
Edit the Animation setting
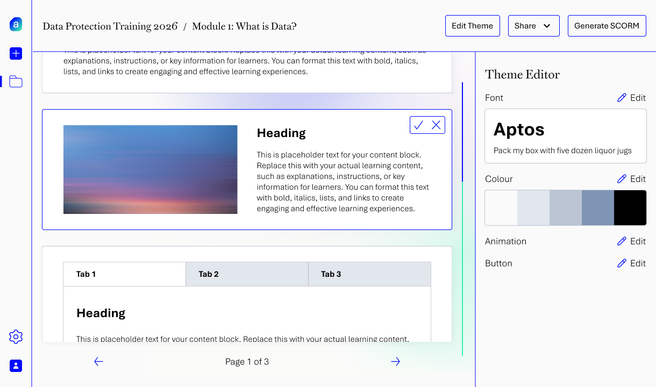click(x=631, y=241)
